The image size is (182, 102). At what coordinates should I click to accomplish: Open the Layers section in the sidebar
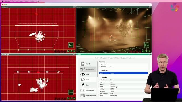click(88, 80)
